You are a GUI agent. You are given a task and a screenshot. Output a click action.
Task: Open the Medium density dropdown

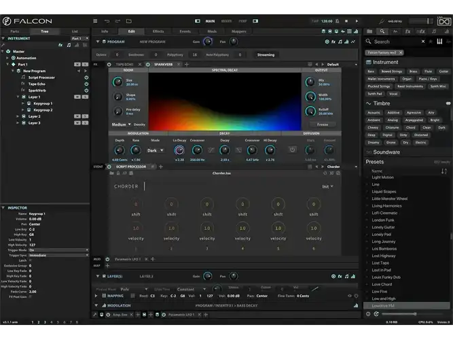coord(122,124)
